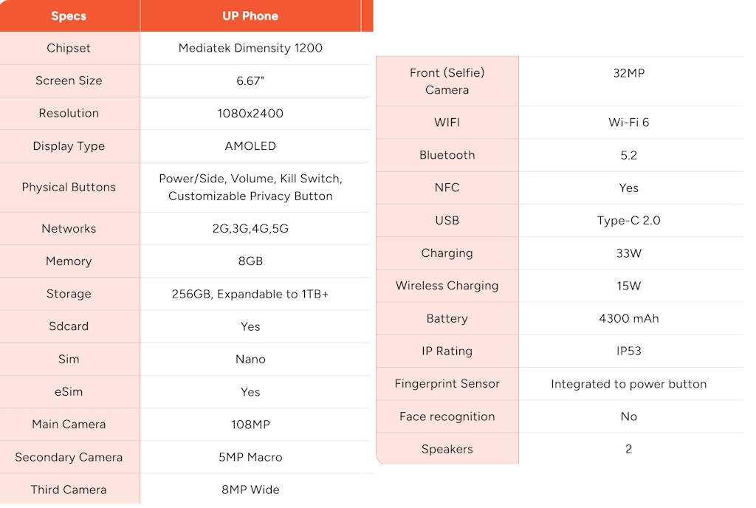The height and width of the screenshot is (508, 756).
Task: Click the Fingerprint Sensor row label
Action: point(447,384)
